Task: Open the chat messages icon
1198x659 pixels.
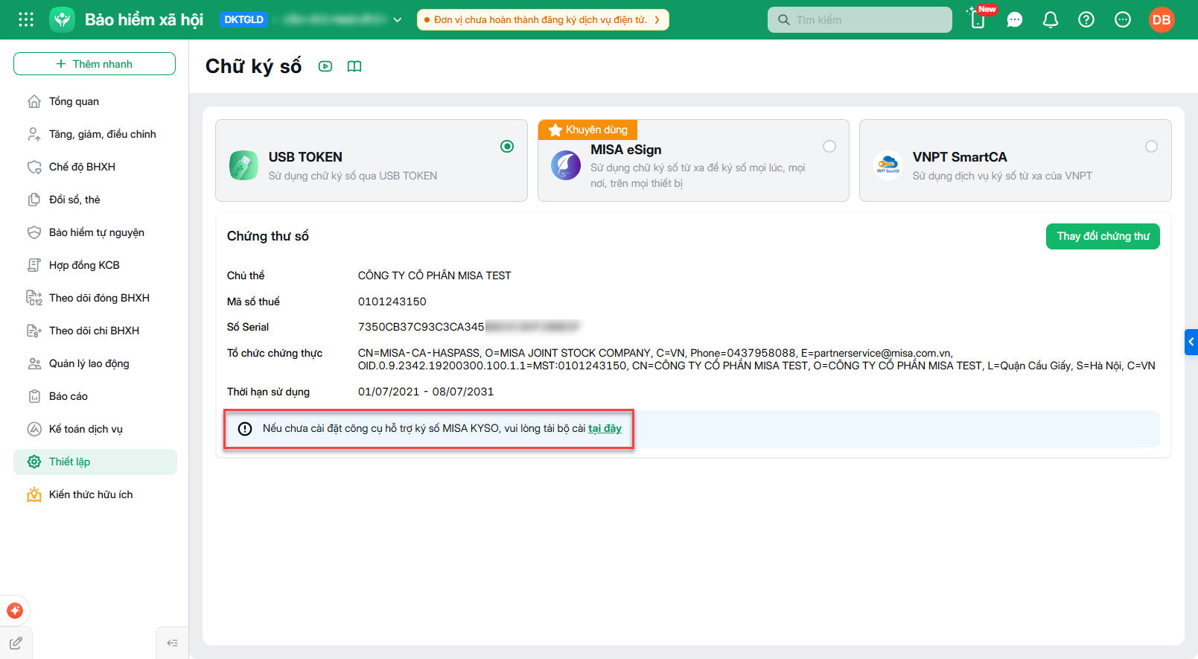Action: coord(1015,20)
